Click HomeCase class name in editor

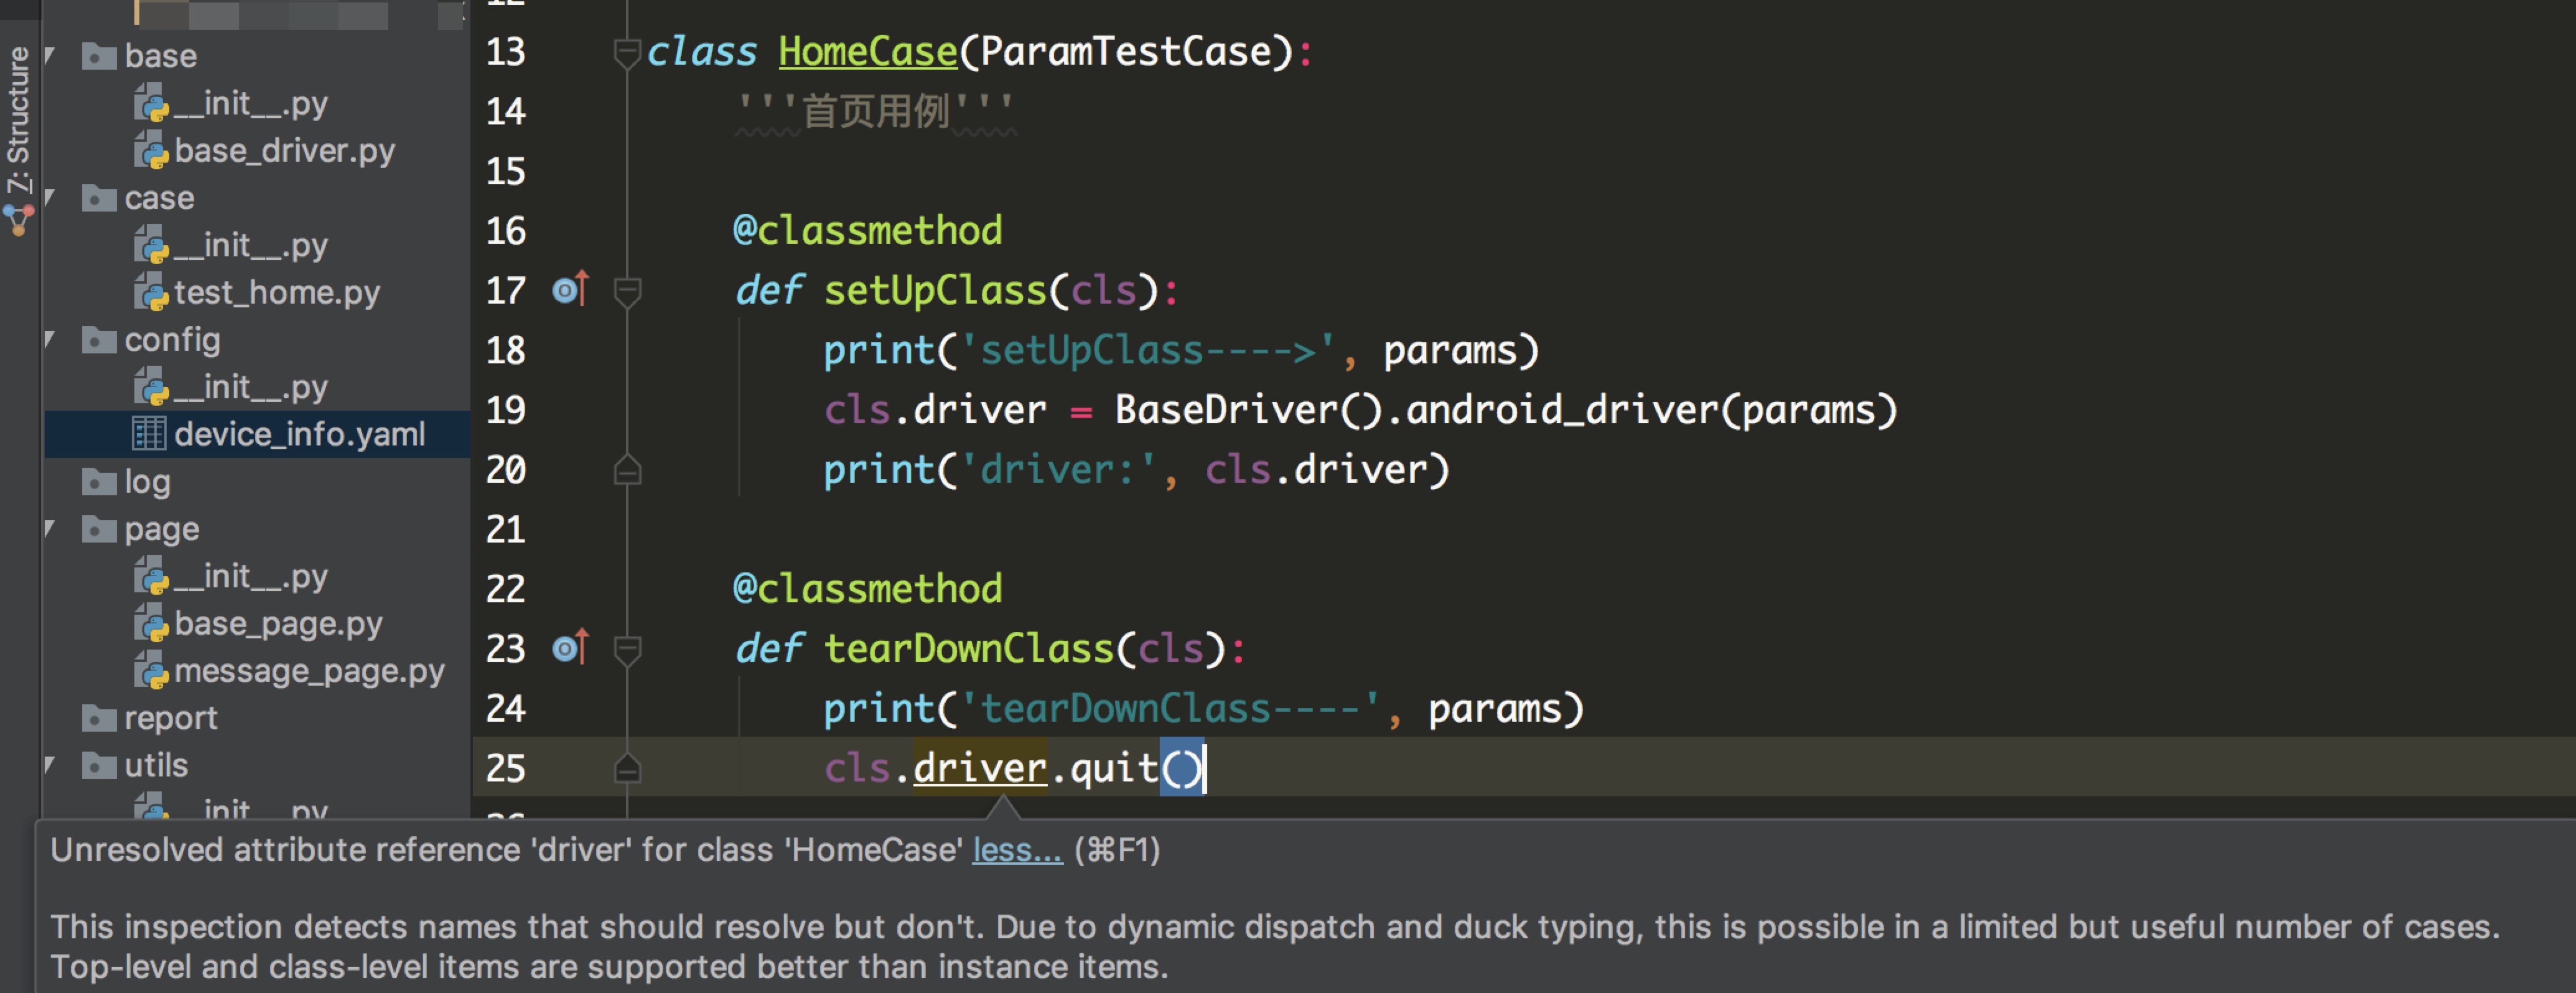868,51
